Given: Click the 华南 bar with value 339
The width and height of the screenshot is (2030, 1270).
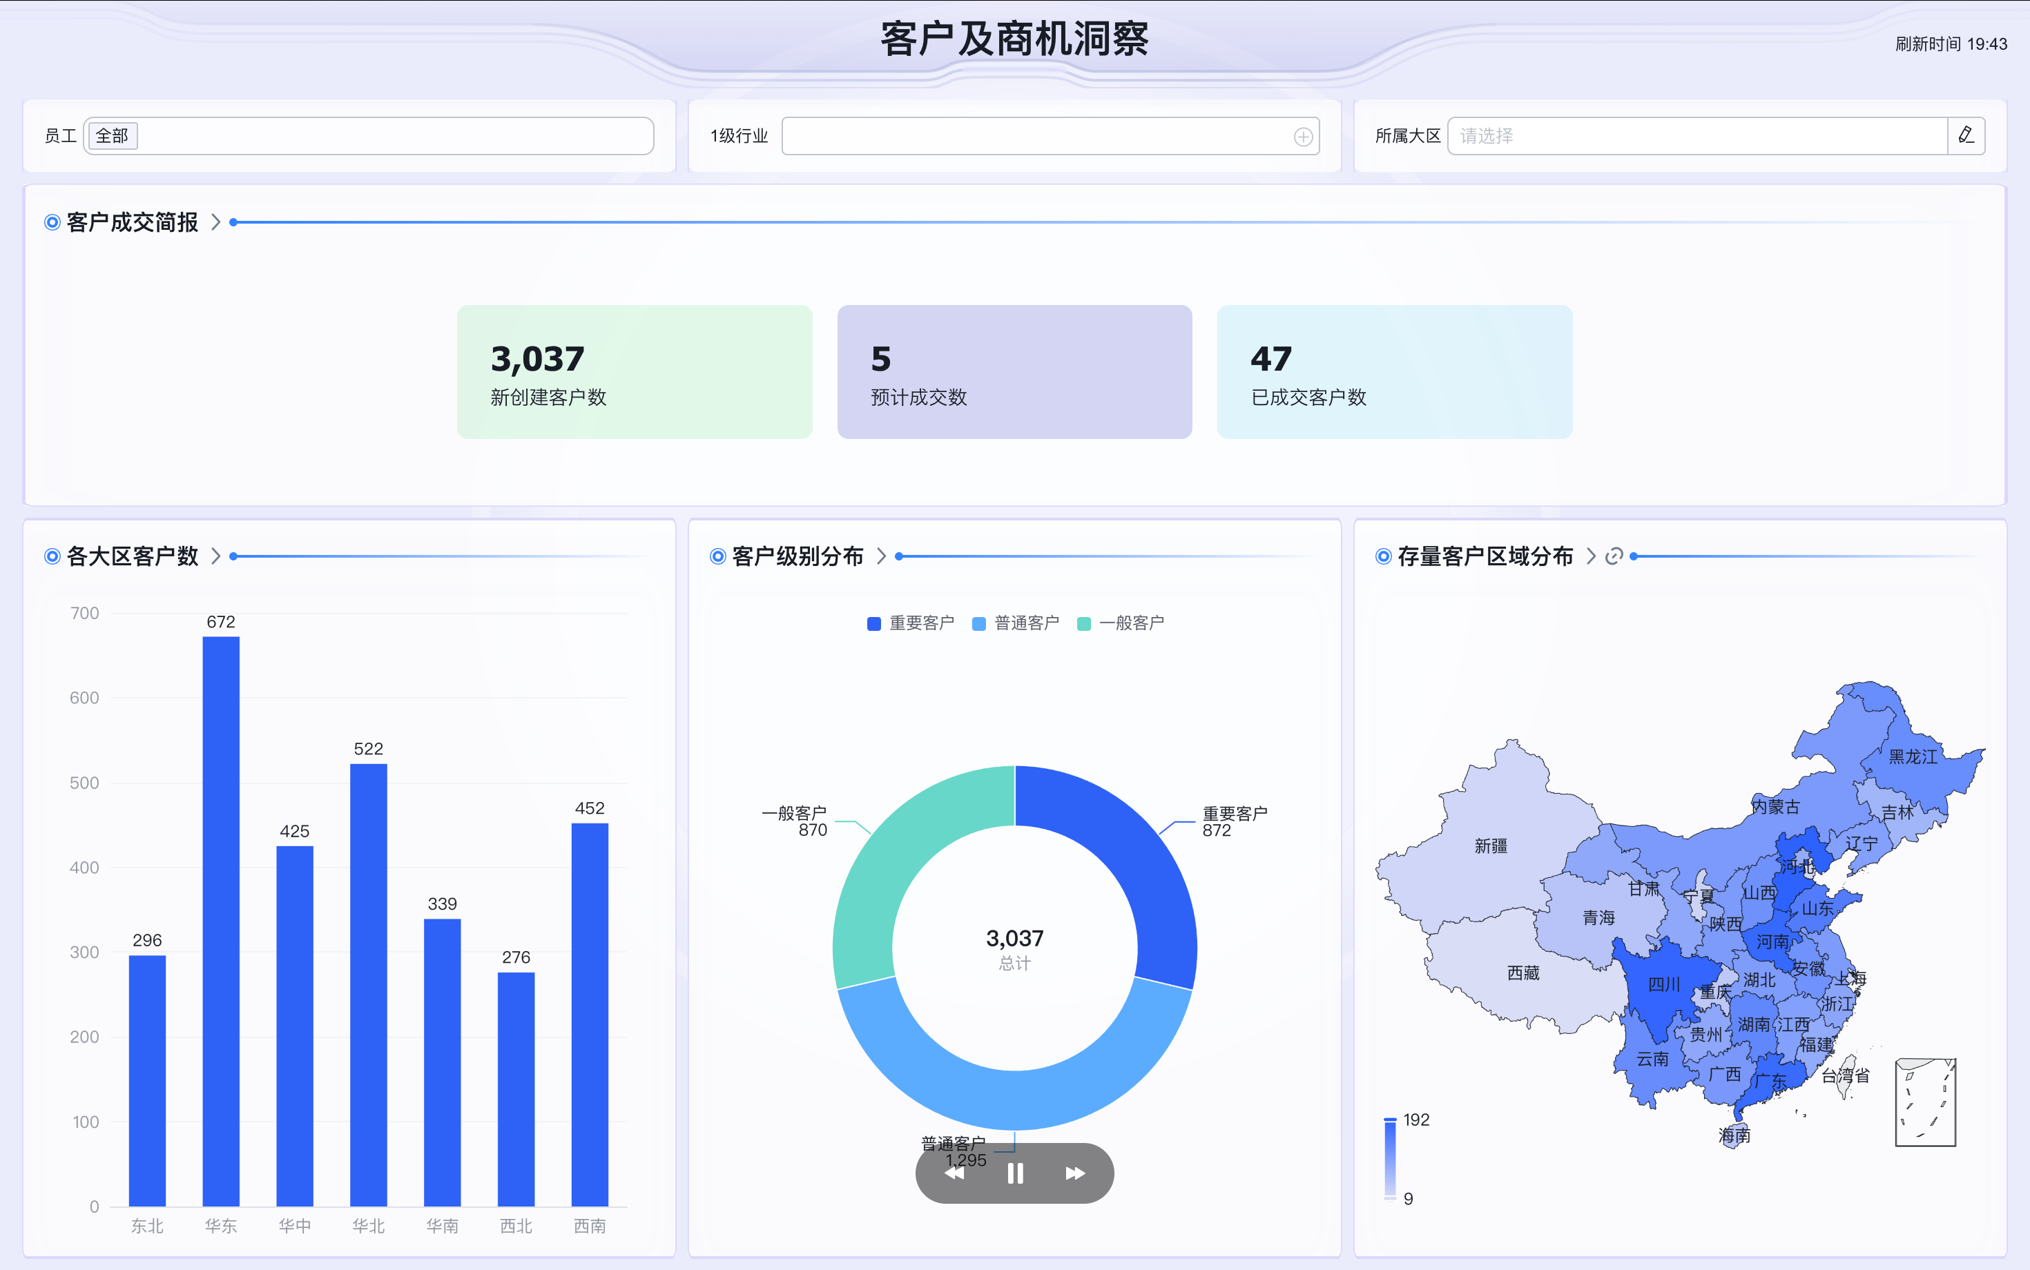Looking at the screenshot, I should point(443,1062).
